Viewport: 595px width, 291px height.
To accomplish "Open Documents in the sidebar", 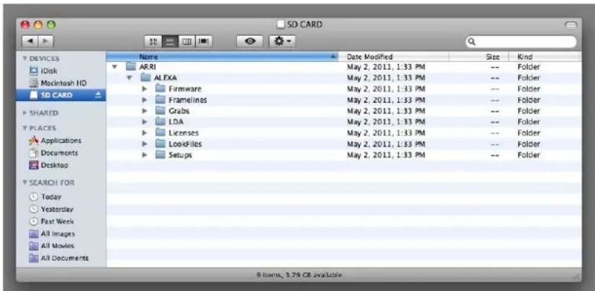I will (60, 153).
